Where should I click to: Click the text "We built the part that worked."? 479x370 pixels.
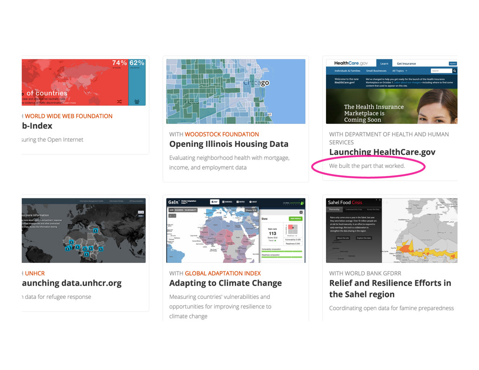pyautogui.click(x=367, y=166)
